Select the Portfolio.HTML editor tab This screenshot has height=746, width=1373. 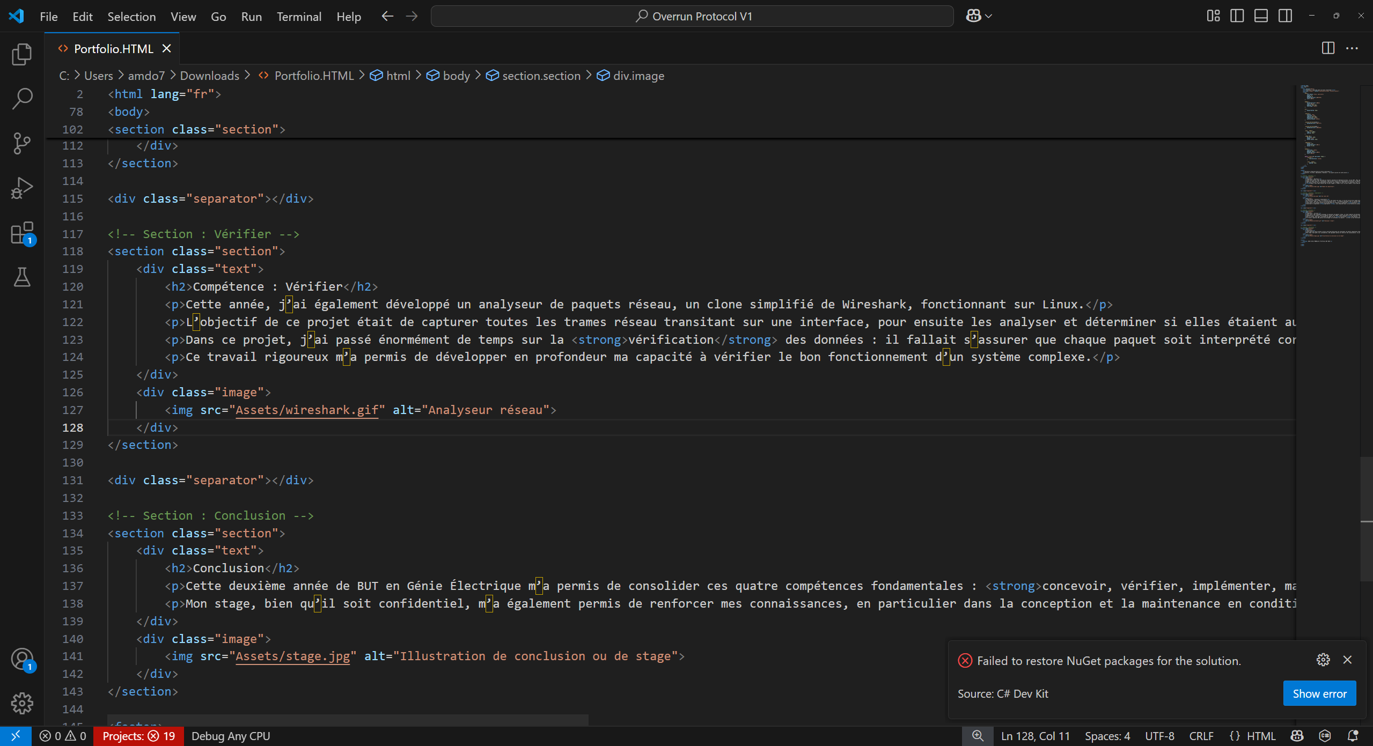112,49
